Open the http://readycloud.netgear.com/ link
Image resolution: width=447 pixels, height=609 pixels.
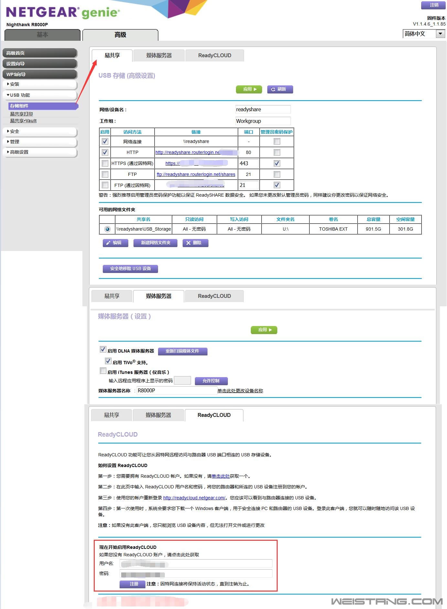point(194,498)
